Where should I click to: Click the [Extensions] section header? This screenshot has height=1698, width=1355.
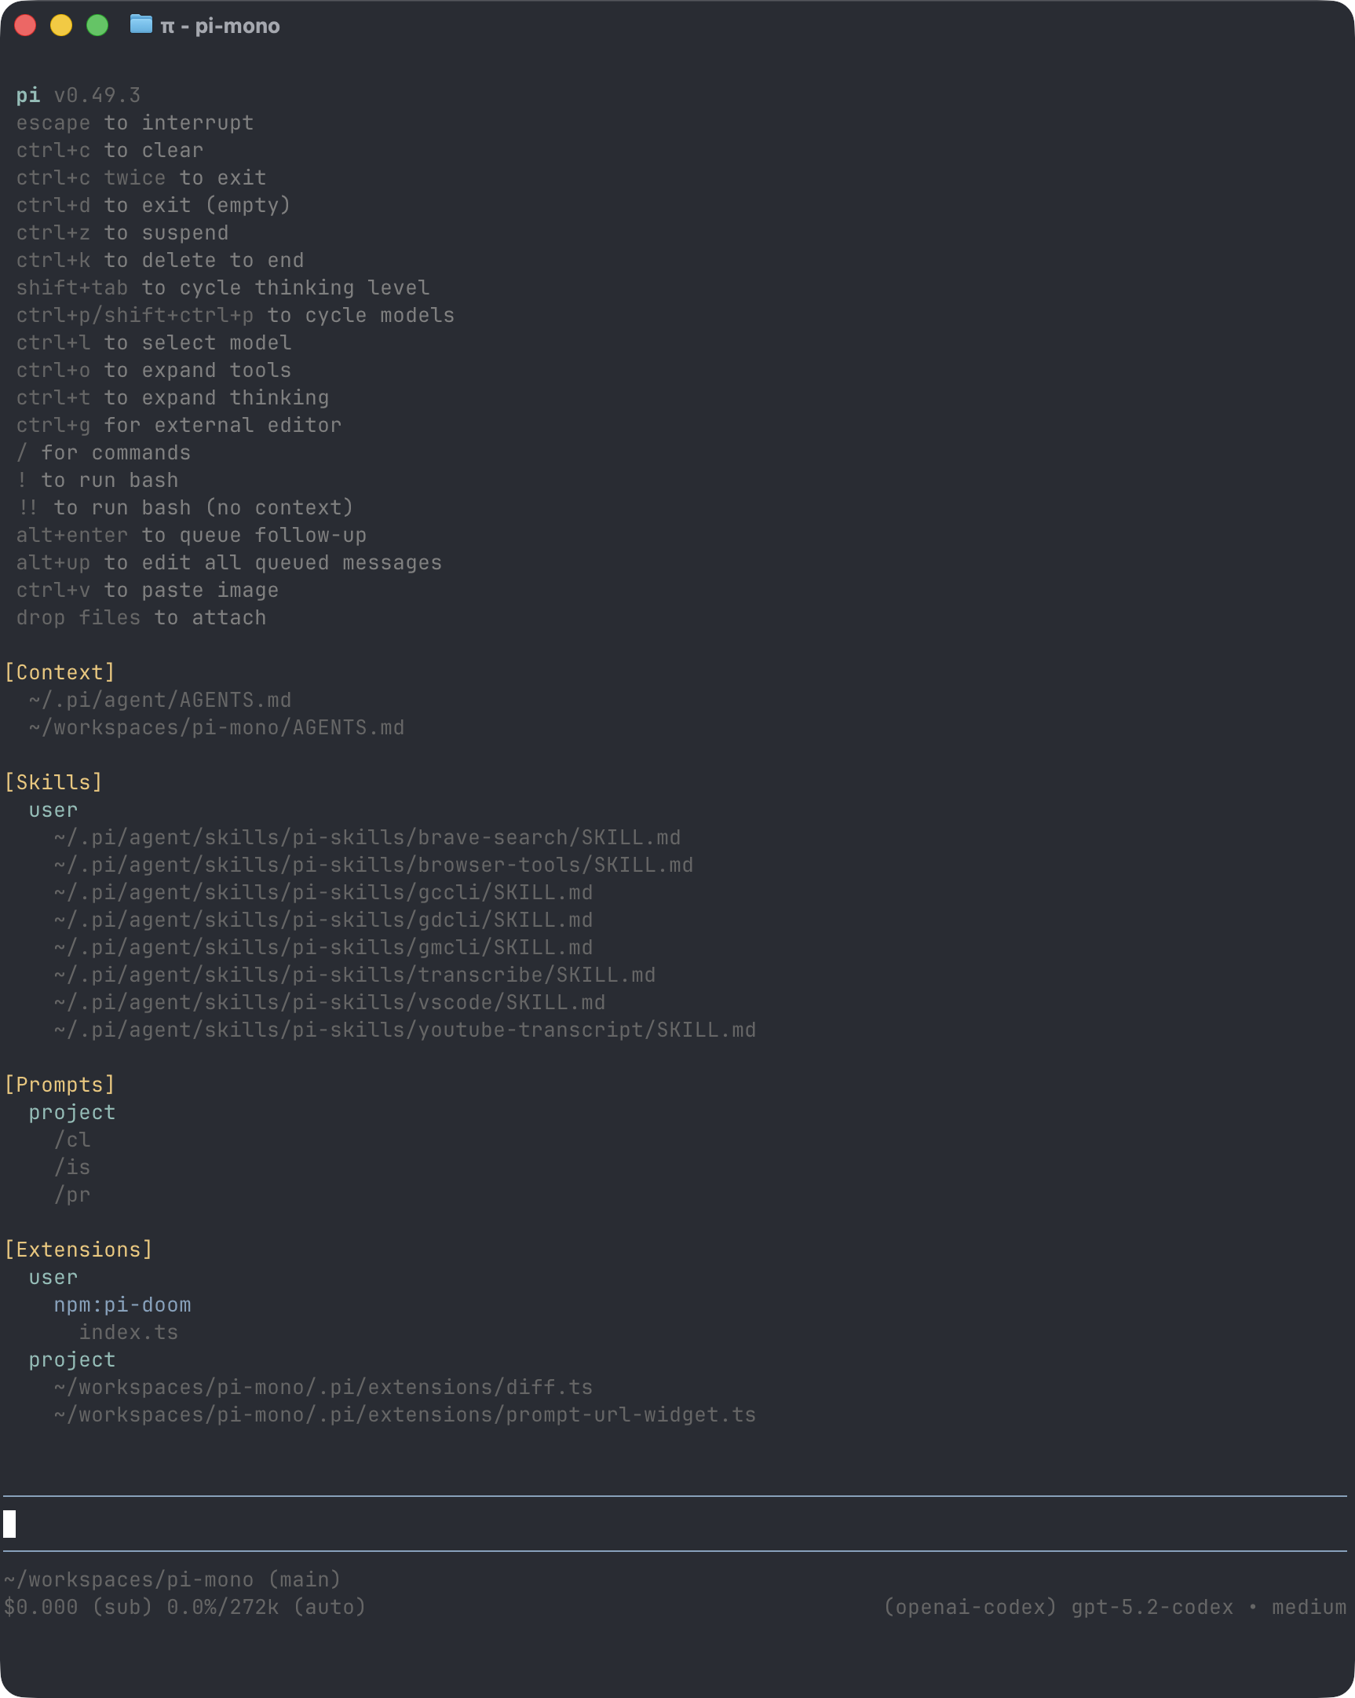click(79, 1249)
